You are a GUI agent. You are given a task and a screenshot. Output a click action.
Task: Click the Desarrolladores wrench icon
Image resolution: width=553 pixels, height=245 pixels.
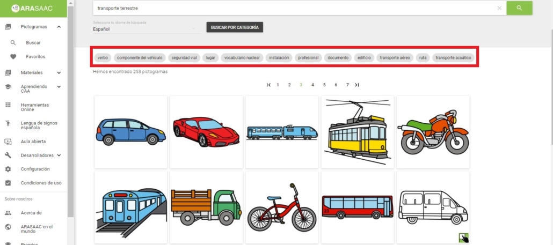click(8, 155)
